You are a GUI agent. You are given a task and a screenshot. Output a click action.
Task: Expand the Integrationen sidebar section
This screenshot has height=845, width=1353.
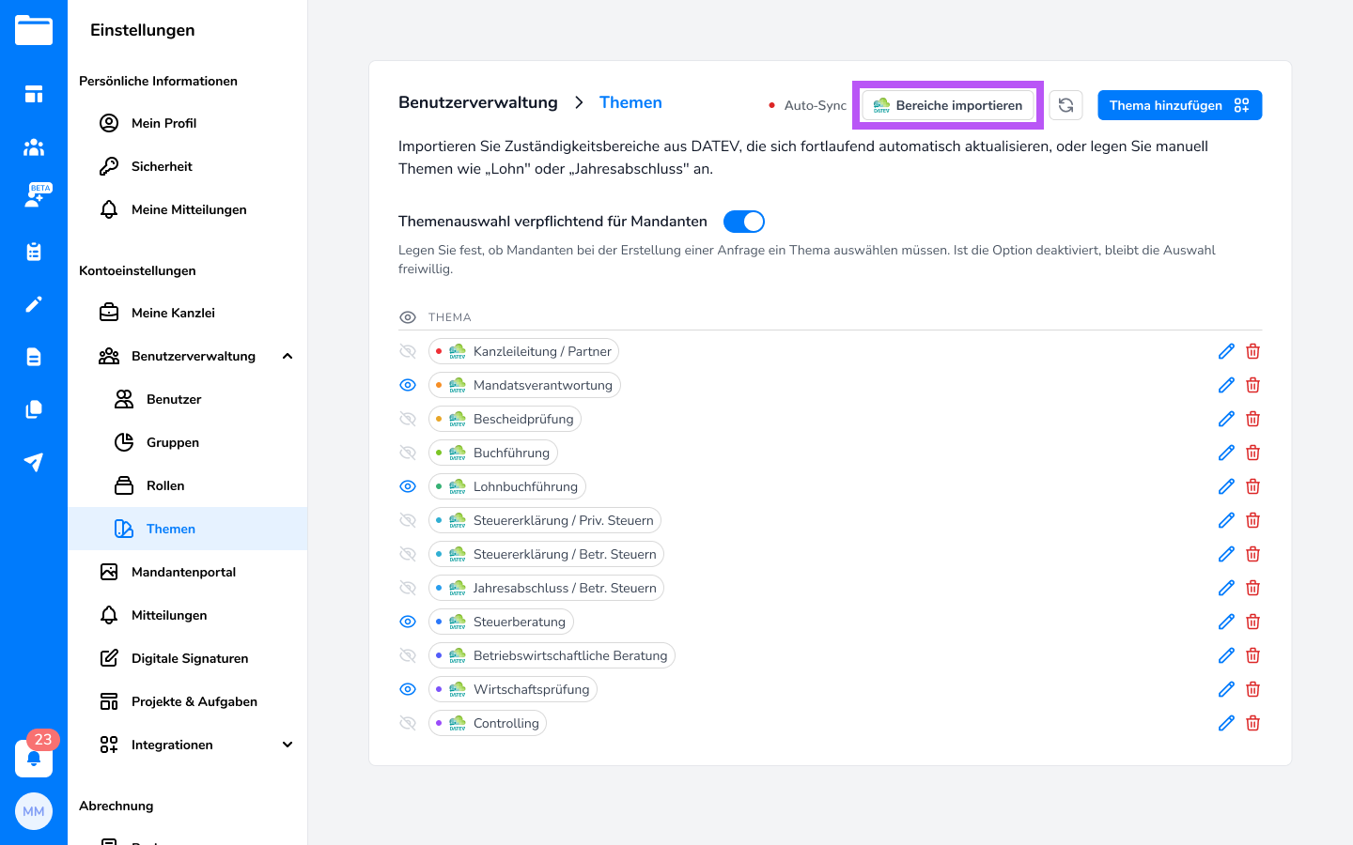pyautogui.click(x=288, y=745)
